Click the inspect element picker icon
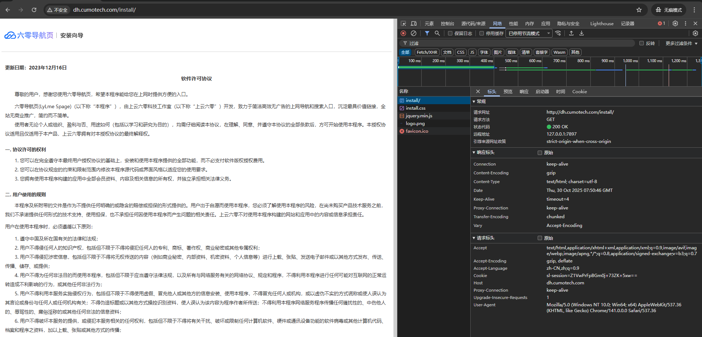702x337 pixels. [x=403, y=23]
